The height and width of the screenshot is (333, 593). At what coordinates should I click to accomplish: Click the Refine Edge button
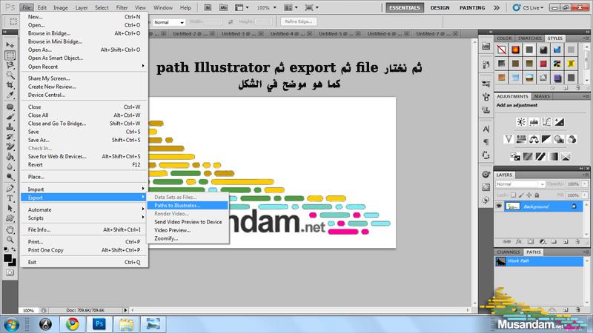coord(299,21)
